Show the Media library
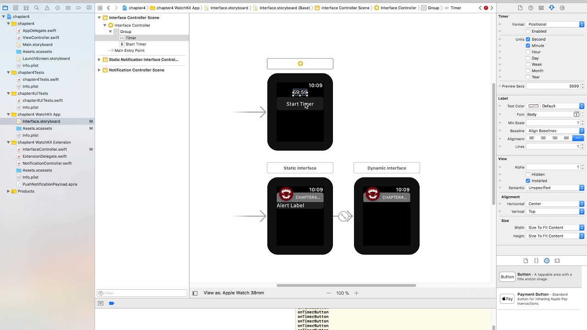Image resolution: width=587 pixels, height=330 pixels. coord(557,261)
